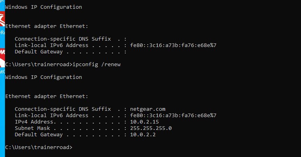Click the Subnet Mask label
Screen dimensions: 301x157
click(32, 128)
